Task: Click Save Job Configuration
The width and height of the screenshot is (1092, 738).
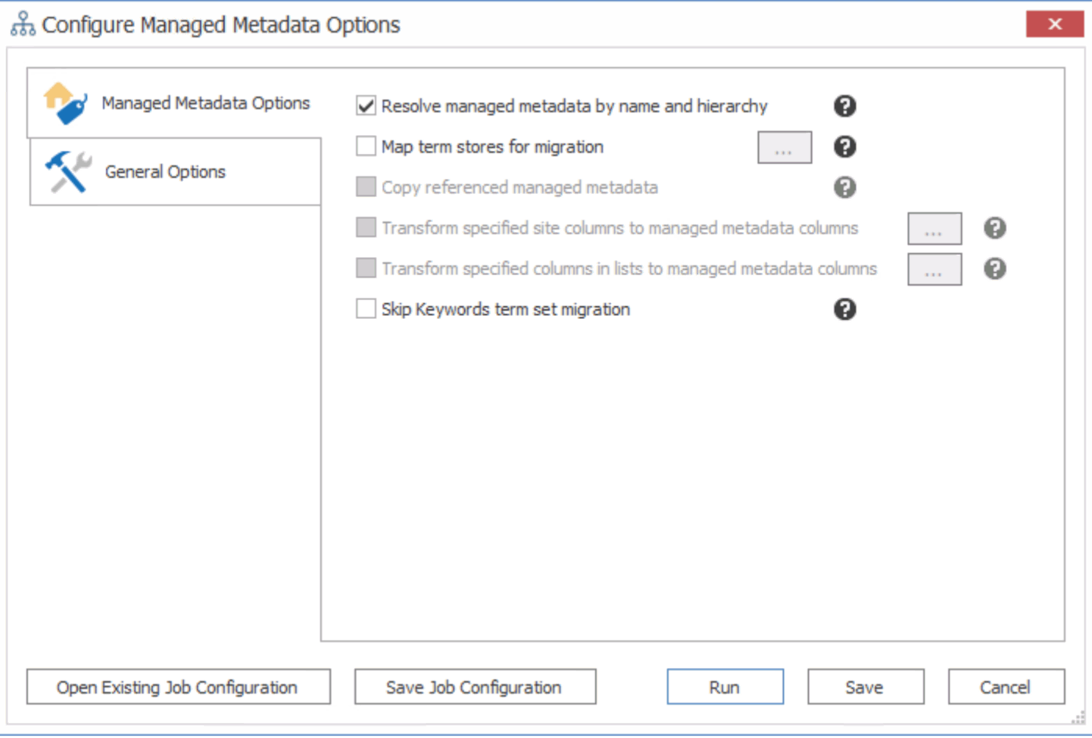Action: point(475,687)
